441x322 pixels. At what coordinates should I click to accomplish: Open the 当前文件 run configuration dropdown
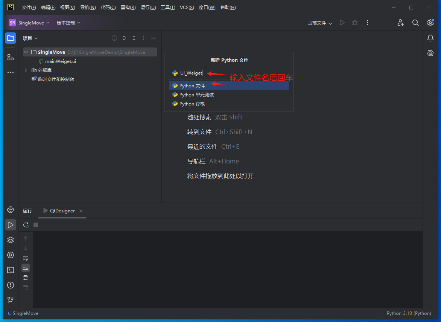pyautogui.click(x=320, y=23)
